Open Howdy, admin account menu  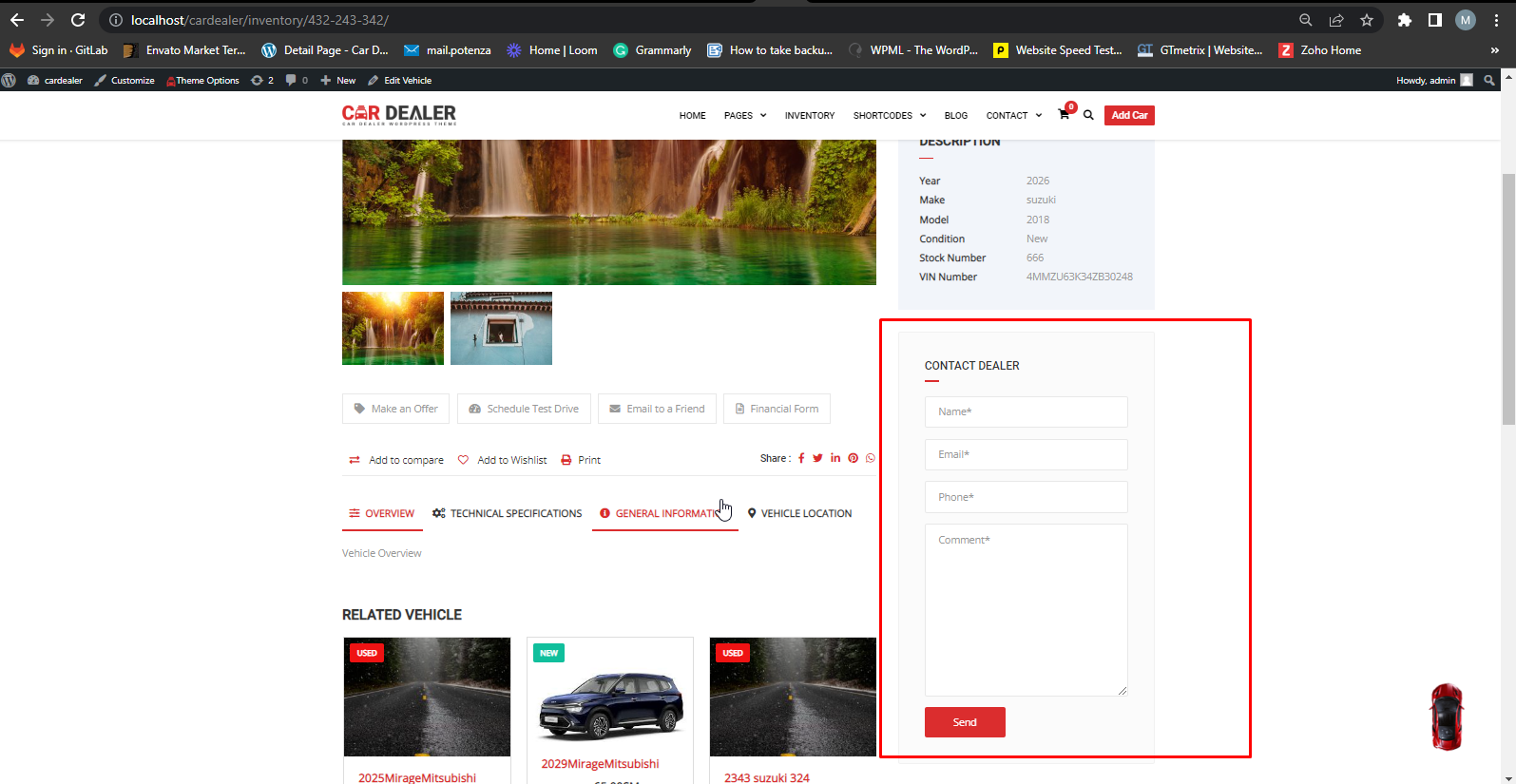(x=1434, y=81)
